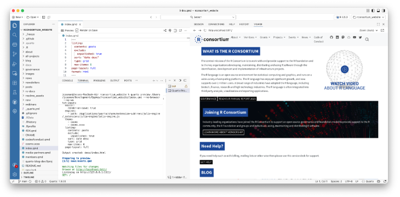Open rconsortium_website folder dropdown
The height and width of the screenshot is (197, 400).
click(x=368, y=17)
